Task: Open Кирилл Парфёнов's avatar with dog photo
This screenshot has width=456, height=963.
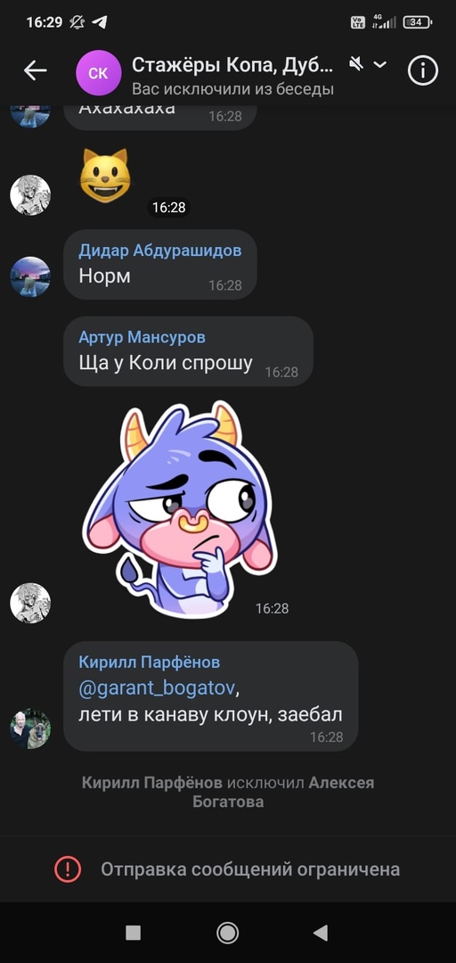Action: [x=30, y=729]
